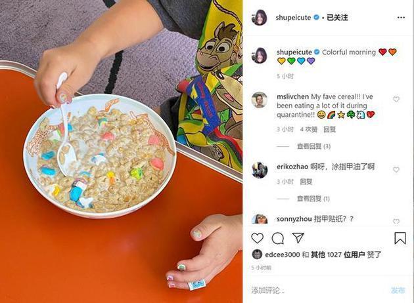The width and height of the screenshot is (414, 303).
Task: View the other 1027 users who liked
Action: click(x=338, y=254)
